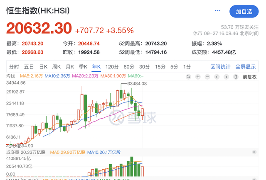Switch to the 分时 chart tab
The height and width of the screenshot is (180, 266).
[14, 67]
